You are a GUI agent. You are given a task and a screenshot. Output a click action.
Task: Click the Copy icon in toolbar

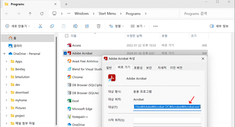(x=52, y=26)
